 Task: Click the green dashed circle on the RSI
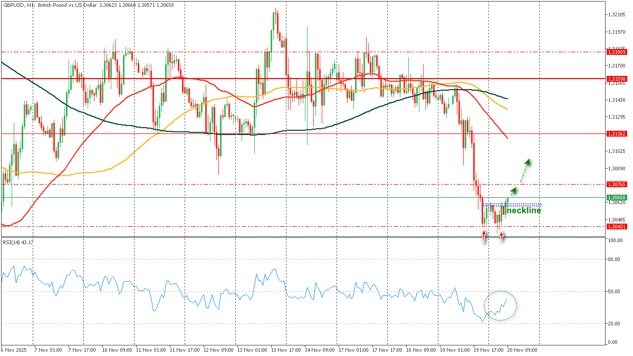(500, 305)
